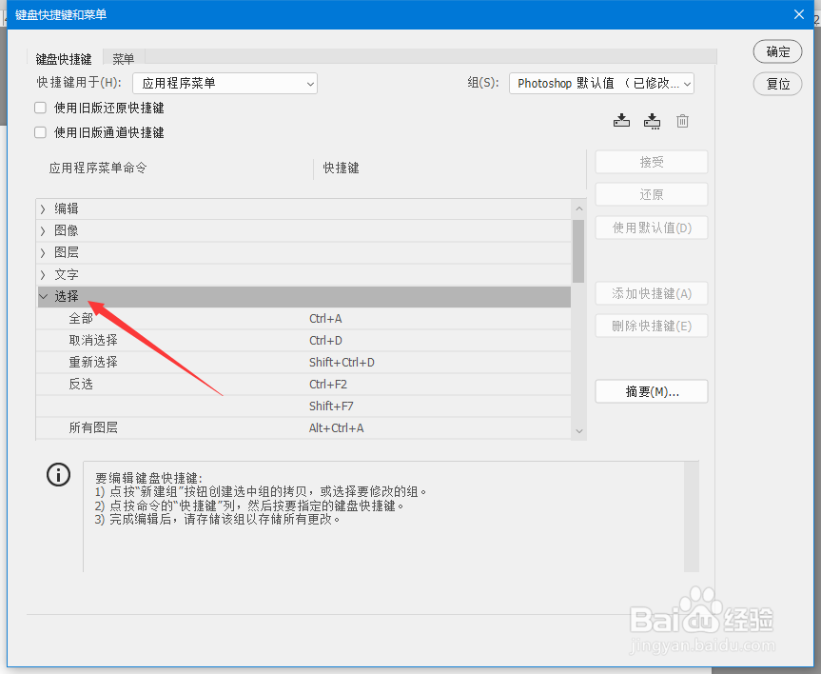821x674 pixels.
Task: Click the info icon beside the instructions panel
Action: 58,474
